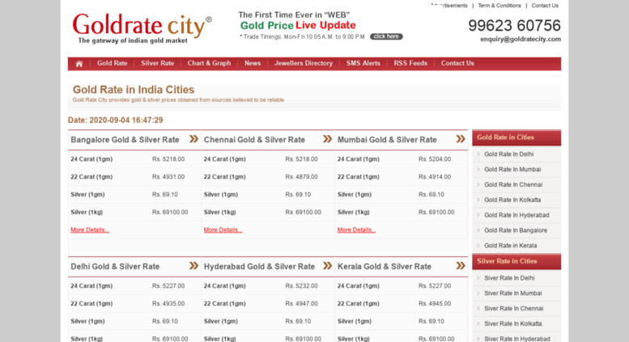629x342 pixels.
Task: Go to the News section
Action: (x=253, y=63)
